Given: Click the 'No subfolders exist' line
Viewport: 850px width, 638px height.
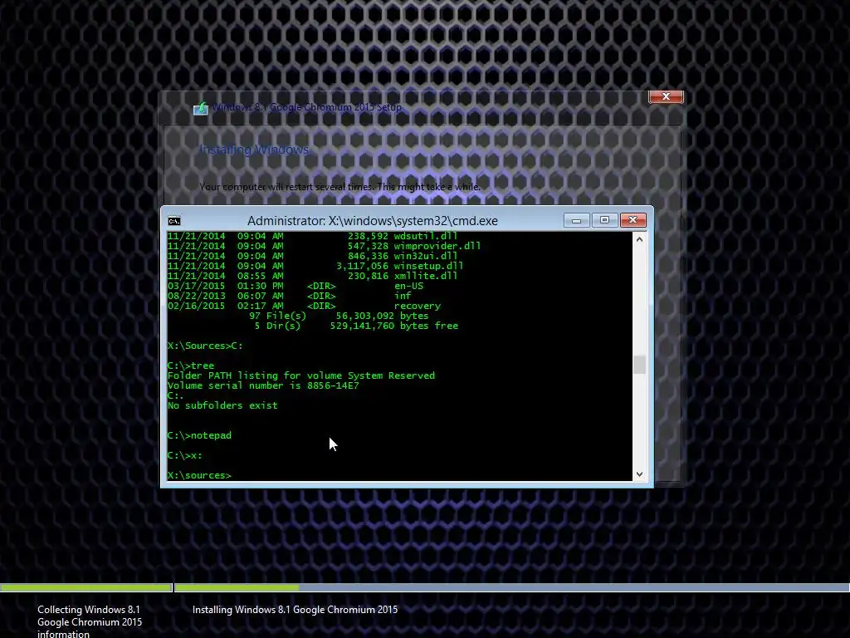Looking at the screenshot, I should click(222, 405).
